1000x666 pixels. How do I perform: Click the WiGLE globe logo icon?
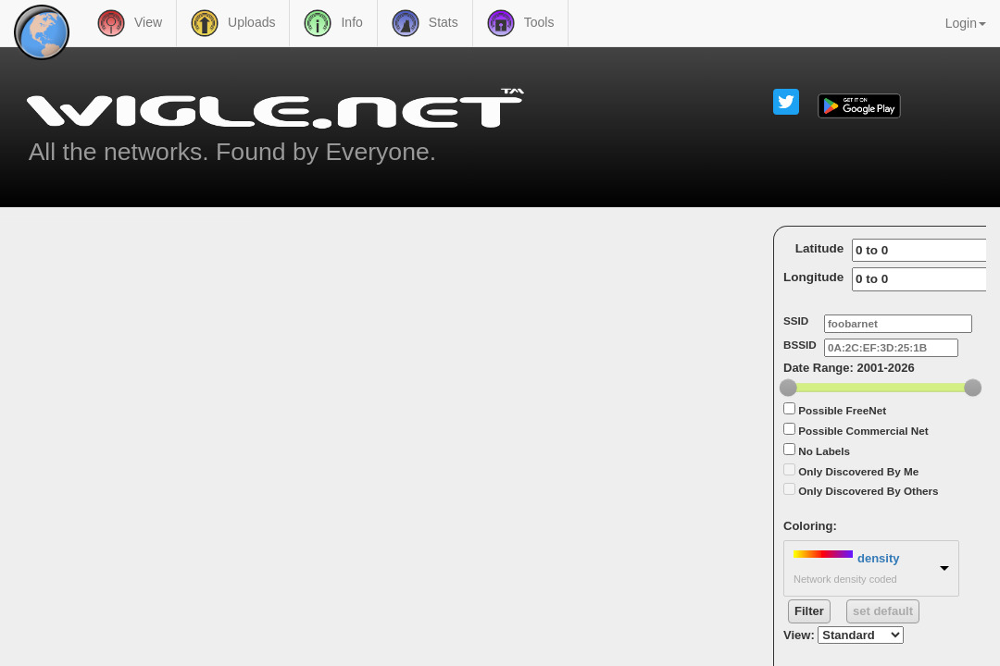tap(42, 31)
